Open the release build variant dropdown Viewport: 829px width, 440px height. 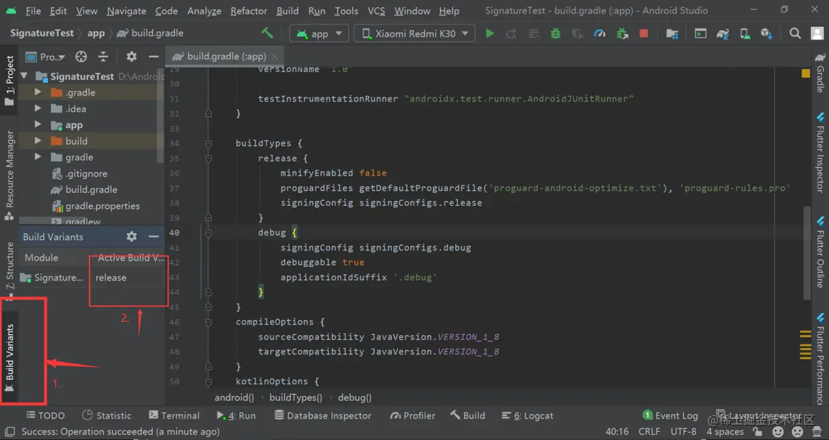[x=127, y=278]
